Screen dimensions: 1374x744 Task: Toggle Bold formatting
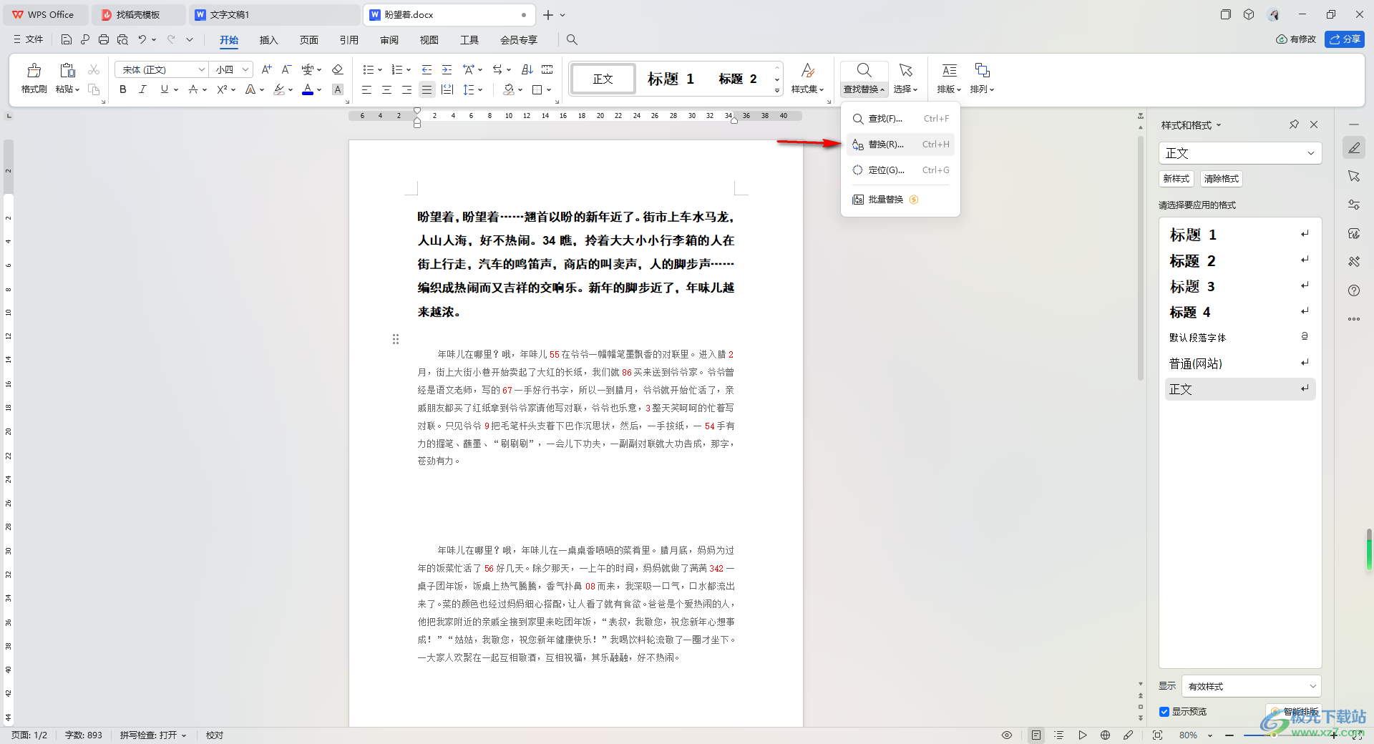click(x=123, y=89)
